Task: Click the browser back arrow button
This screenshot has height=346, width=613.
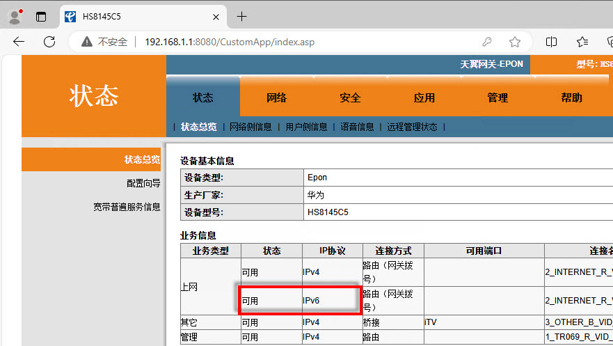Action: coord(19,42)
